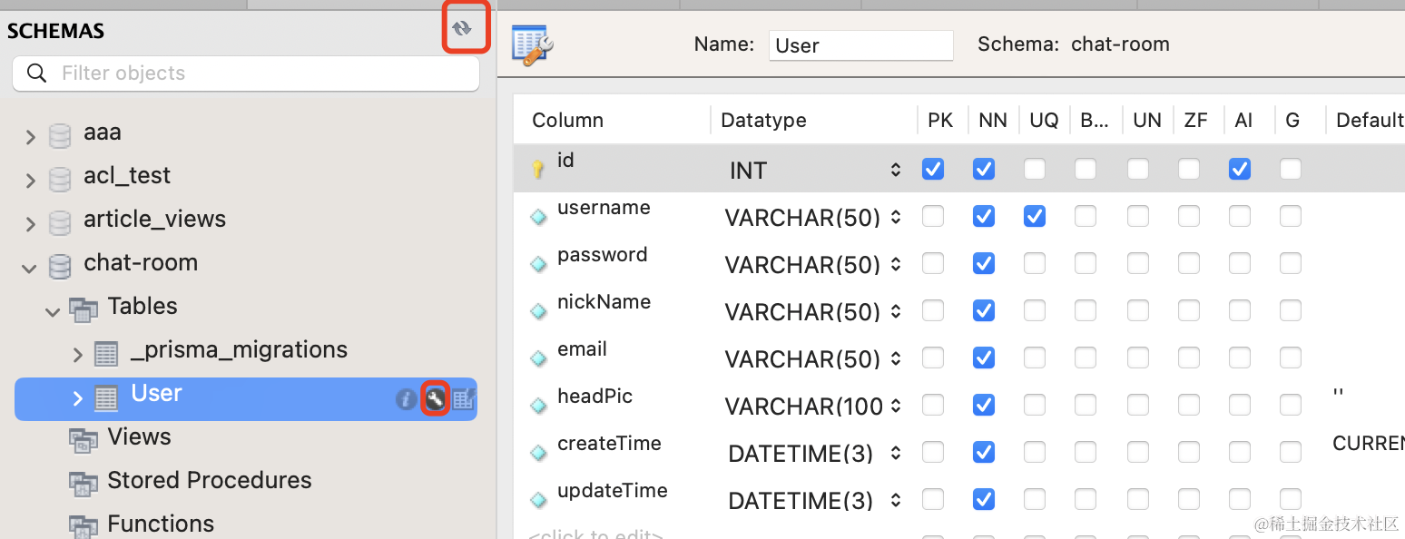Screen dimensions: 1405x539
Task: Click the primary key icon for id
Action: pyautogui.click(x=538, y=170)
